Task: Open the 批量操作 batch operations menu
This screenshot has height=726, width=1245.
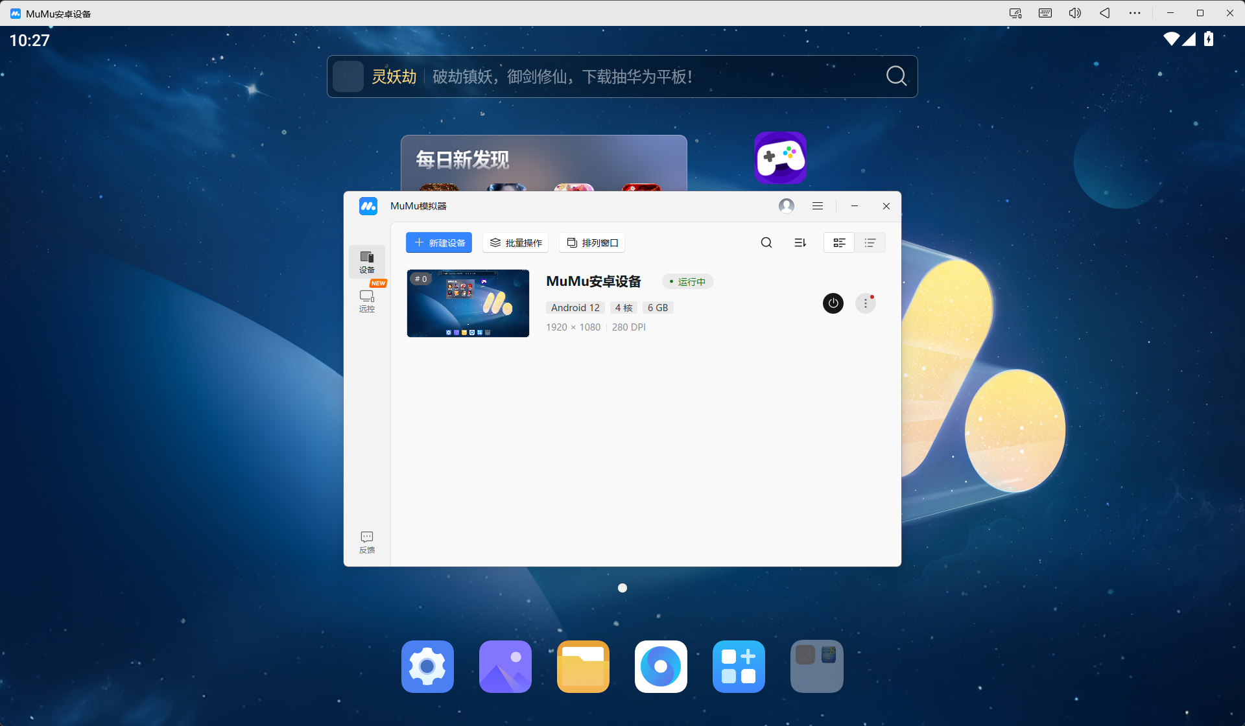Action: [516, 242]
